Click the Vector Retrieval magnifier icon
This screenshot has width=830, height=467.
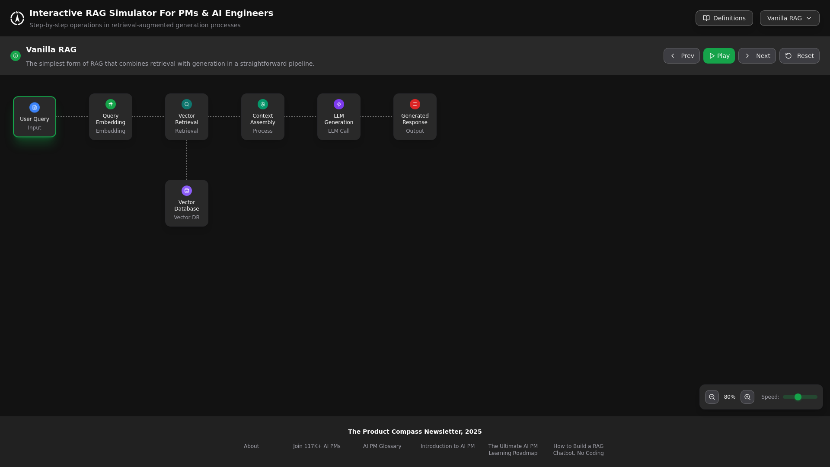[186, 104]
